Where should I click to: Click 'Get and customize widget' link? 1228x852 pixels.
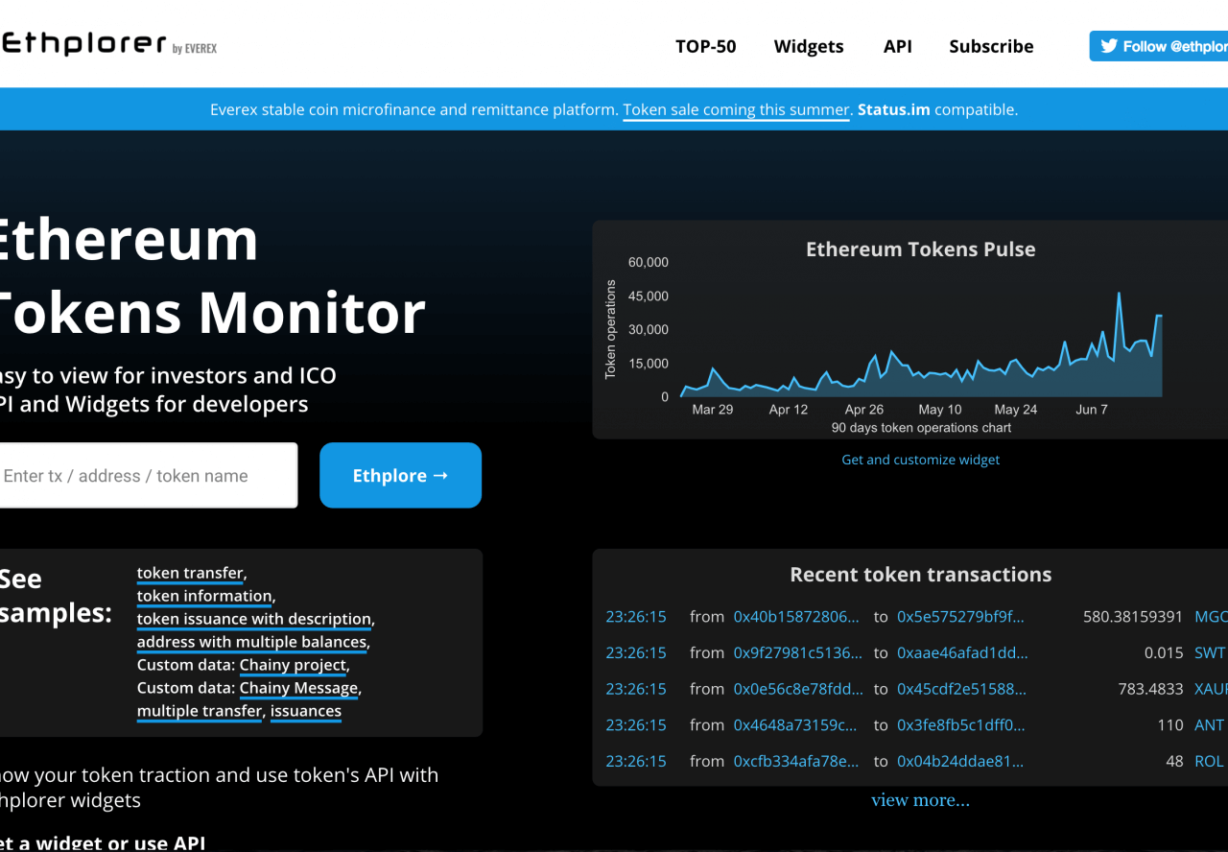click(921, 460)
